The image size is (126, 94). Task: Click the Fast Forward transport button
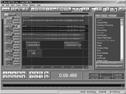coord(14,77)
